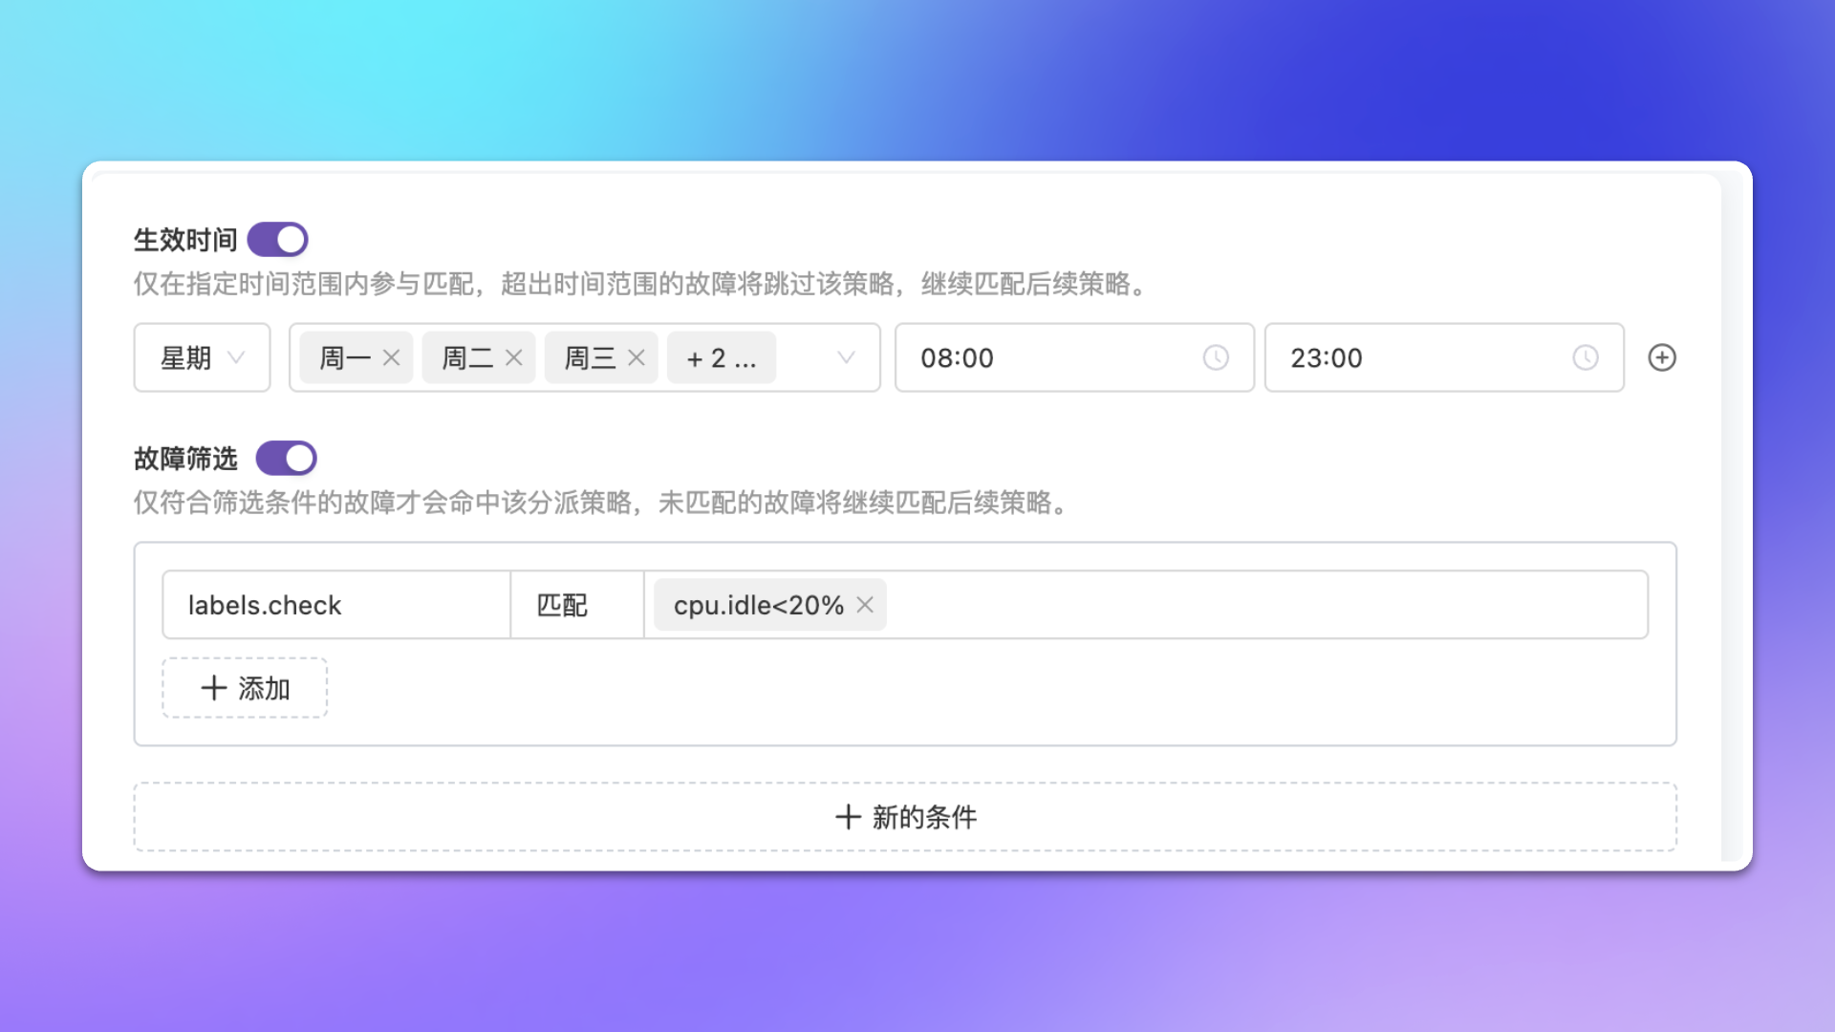This screenshot has height=1032, width=1835.
Task: Click the labels.check key field
Action: [335, 605]
